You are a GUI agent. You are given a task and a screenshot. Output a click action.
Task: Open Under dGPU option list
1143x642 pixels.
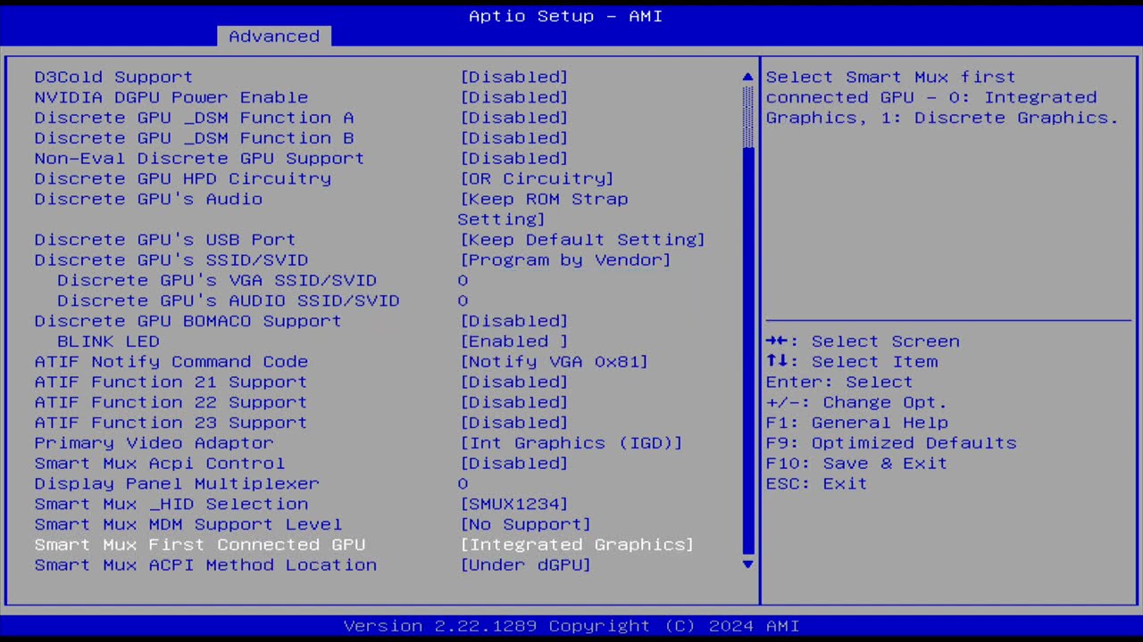(525, 564)
